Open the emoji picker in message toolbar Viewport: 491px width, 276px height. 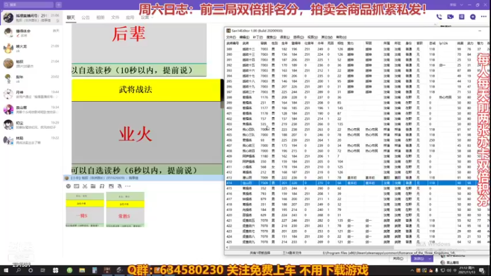click(68, 186)
